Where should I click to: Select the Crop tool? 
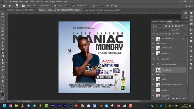3,28
